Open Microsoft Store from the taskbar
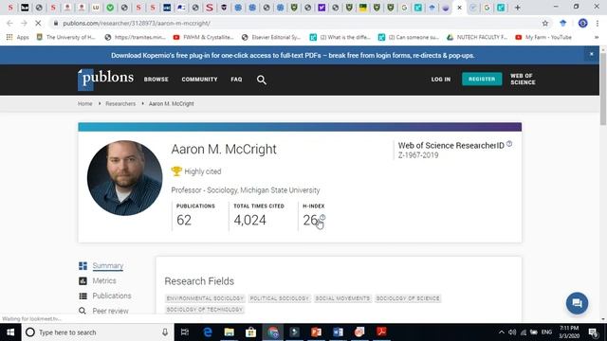The image size is (607, 341). [250, 332]
